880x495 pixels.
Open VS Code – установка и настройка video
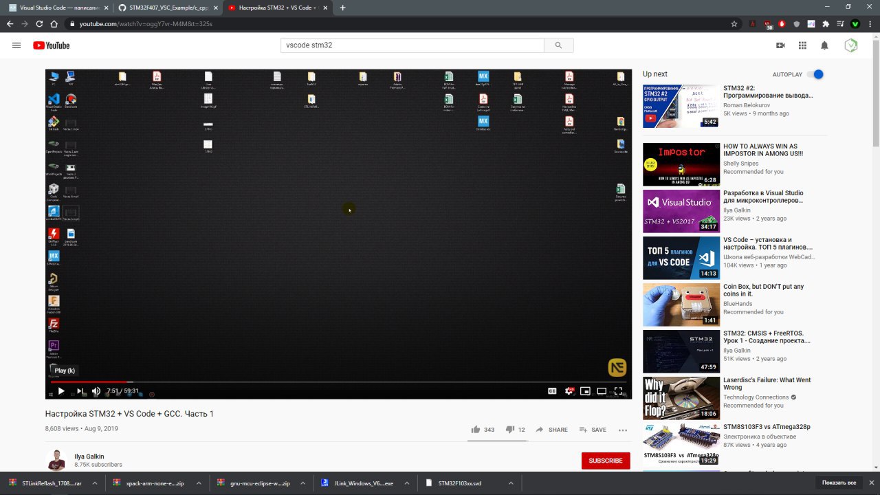click(681, 258)
